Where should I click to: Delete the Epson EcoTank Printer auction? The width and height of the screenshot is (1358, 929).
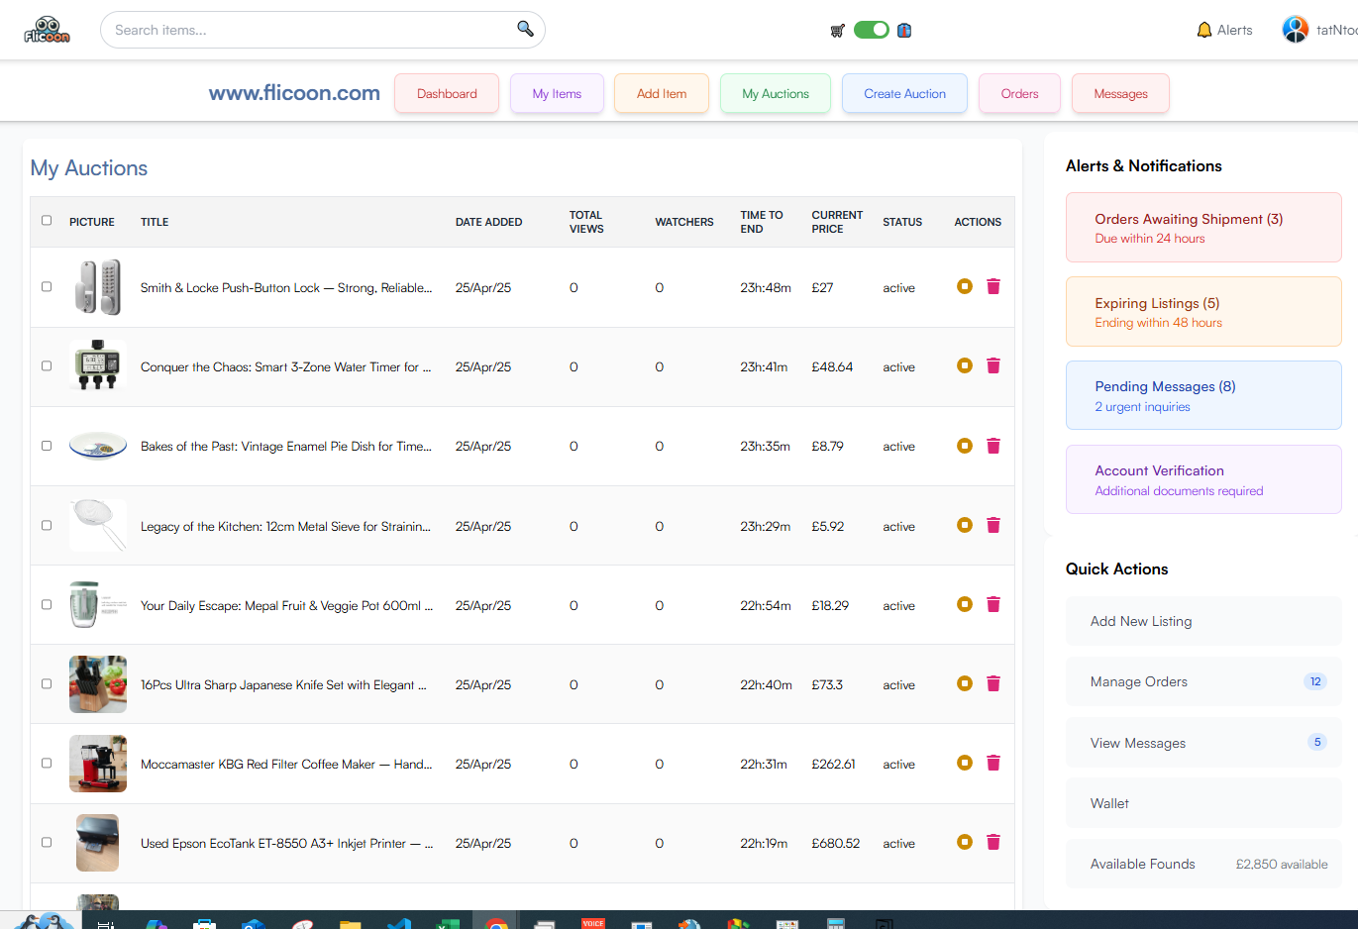click(x=993, y=842)
